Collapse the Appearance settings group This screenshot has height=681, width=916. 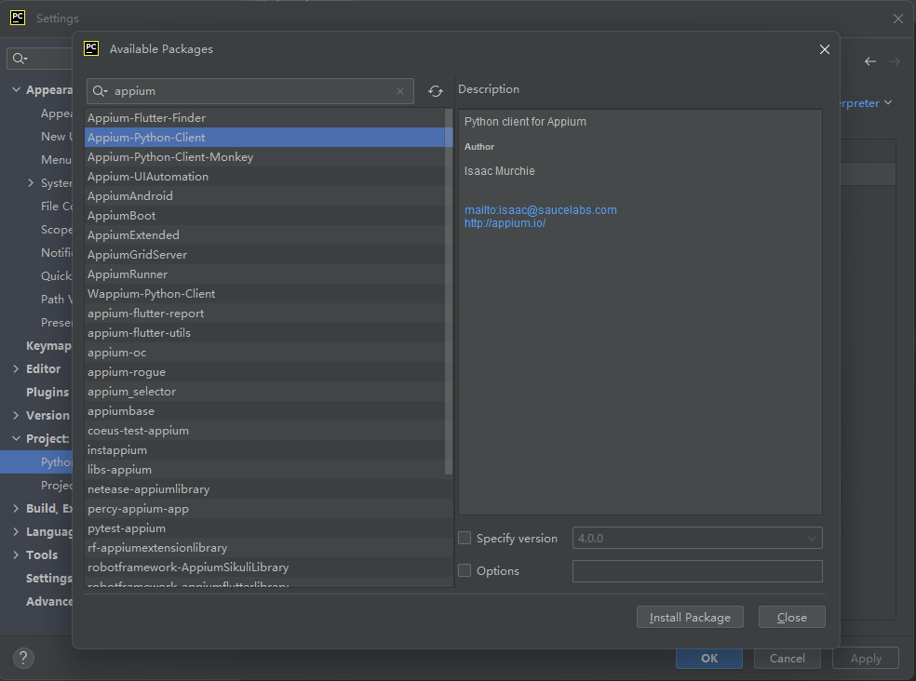pyautogui.click(x=17, y=90)
